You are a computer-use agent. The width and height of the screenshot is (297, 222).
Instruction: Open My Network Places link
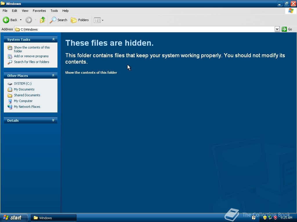coord(27,107)
